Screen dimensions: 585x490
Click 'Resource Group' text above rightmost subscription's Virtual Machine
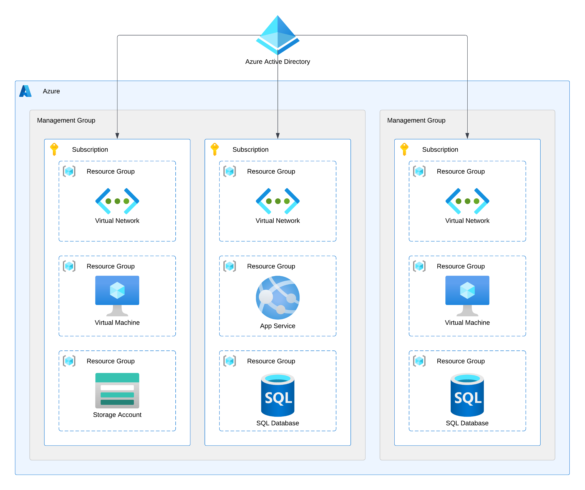click(461, 266)
